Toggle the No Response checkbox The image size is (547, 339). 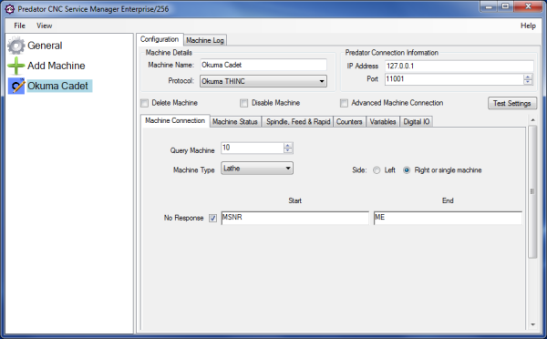212,218
